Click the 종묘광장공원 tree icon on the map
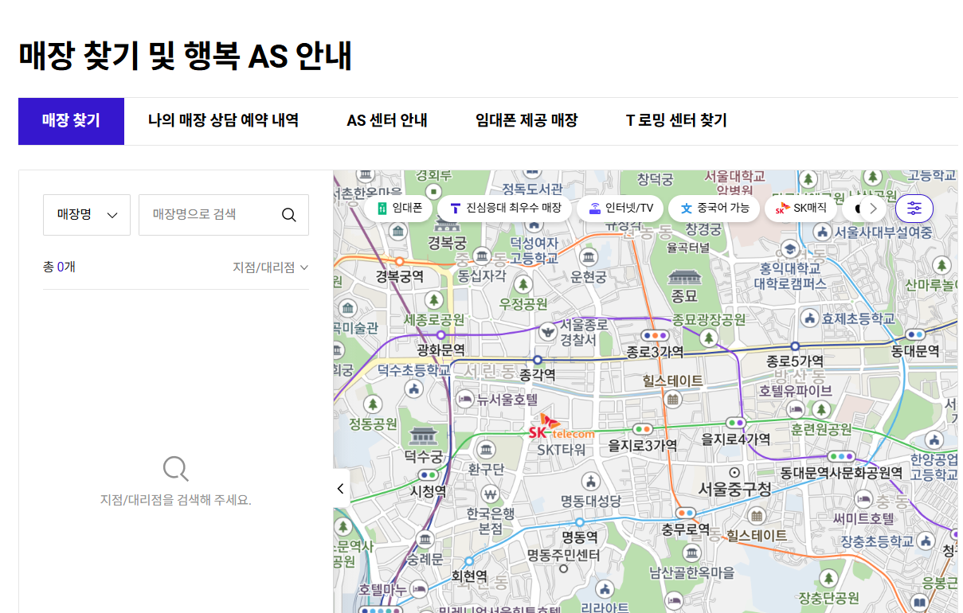The image size is (963, 613). tap(709, 338)
